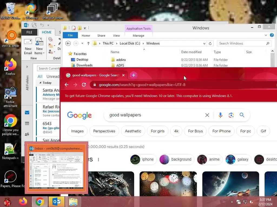Open the New Items dropdown in Outlook

[39, 47]
